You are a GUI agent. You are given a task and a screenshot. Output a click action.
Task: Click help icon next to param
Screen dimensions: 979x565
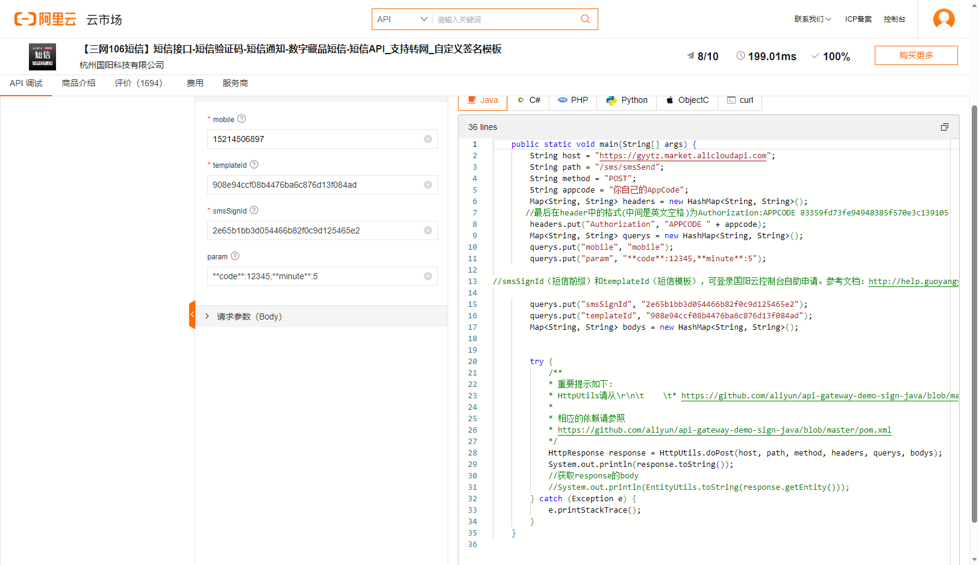pyautogui.click(x=235, y=256)
